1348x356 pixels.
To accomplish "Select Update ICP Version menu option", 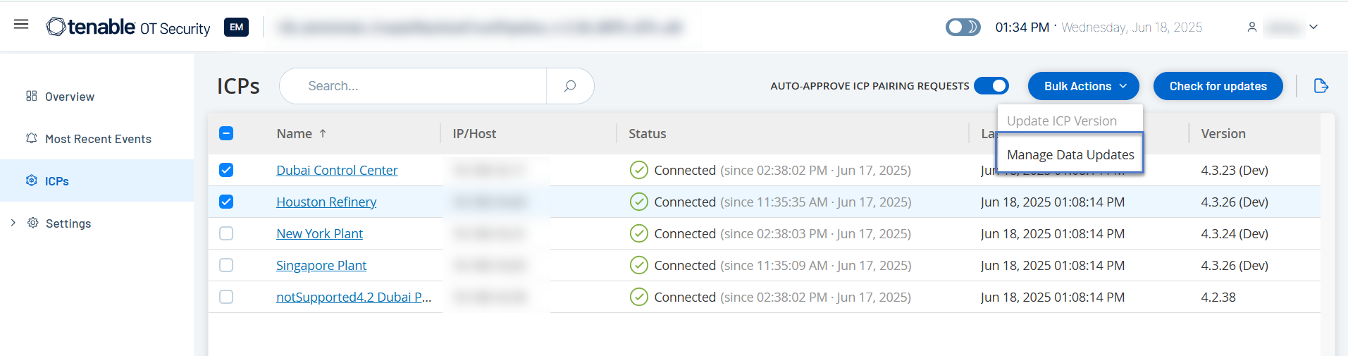I will (x=1061, y=121).
